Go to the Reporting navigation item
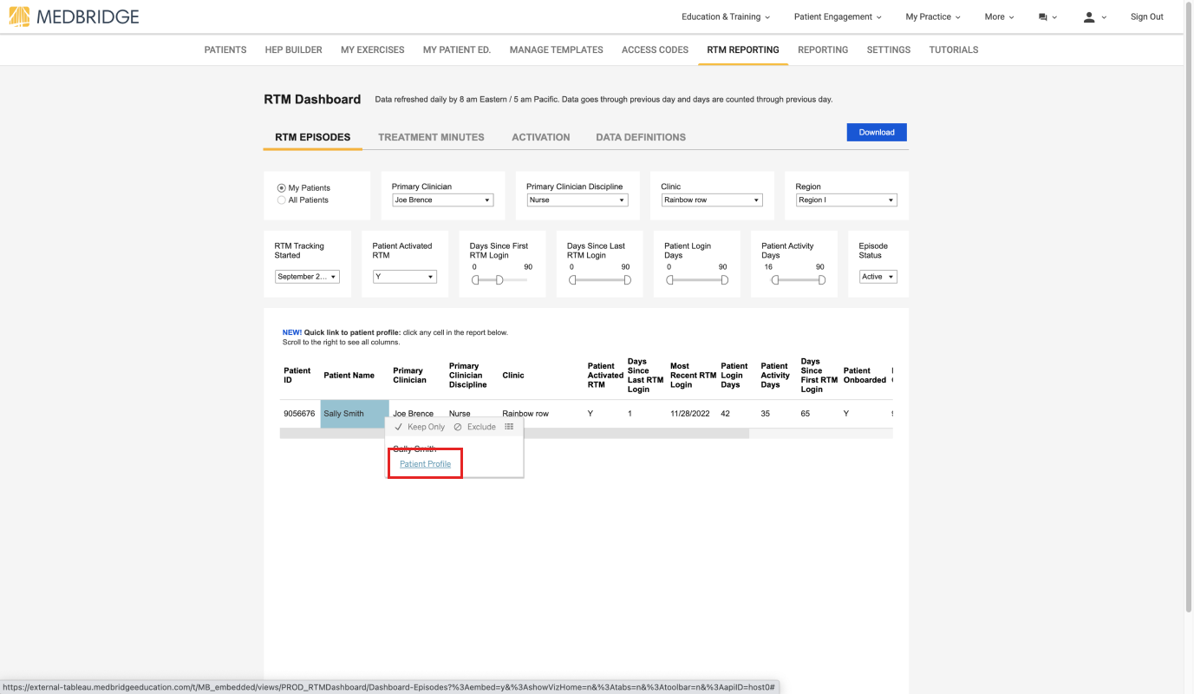This screenshot has width=1194, height=694. point(823,50)
